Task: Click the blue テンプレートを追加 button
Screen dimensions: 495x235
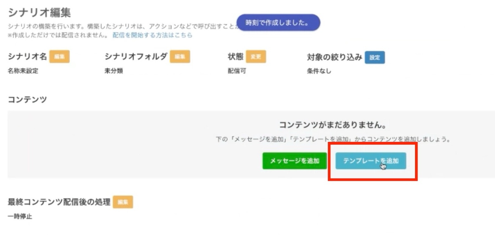Action: pyautogui.click(x=371, y=161)
